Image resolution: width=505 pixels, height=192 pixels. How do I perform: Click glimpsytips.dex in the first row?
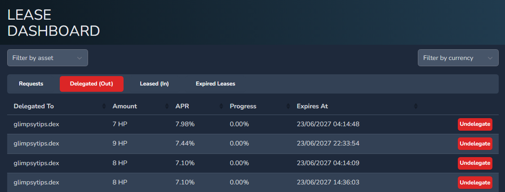click(36, 124)
